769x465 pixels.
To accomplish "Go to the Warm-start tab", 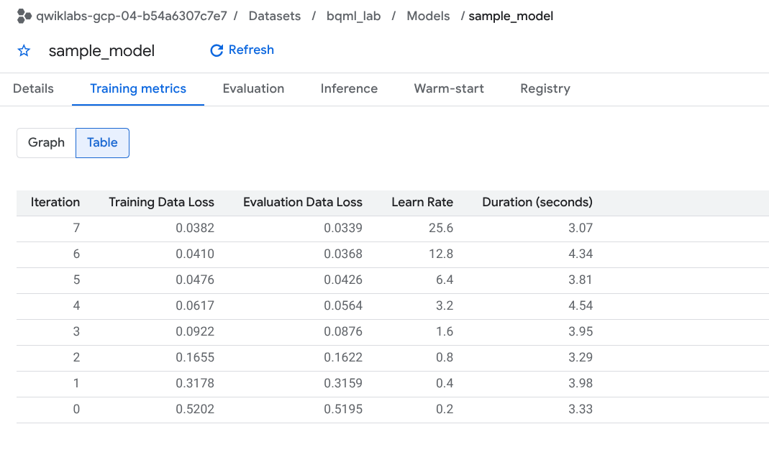I will [449, 89].
